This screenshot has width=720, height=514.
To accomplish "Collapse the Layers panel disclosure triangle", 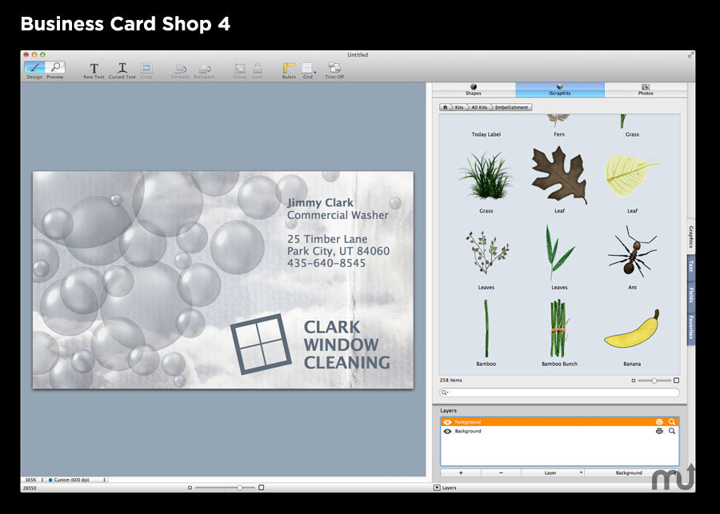I will (437, 487).
